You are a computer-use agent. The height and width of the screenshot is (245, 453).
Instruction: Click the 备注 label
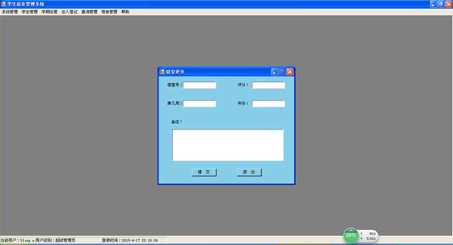(x=176, y=122)
